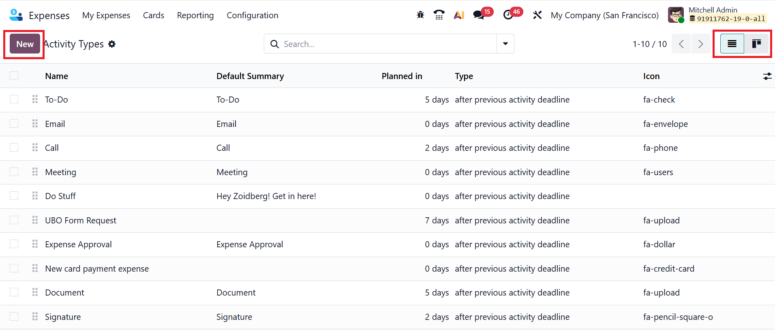Open the VoIP phone icon
Image resolution: width=775 pixels, height=330 pixels.
[439, 15]
